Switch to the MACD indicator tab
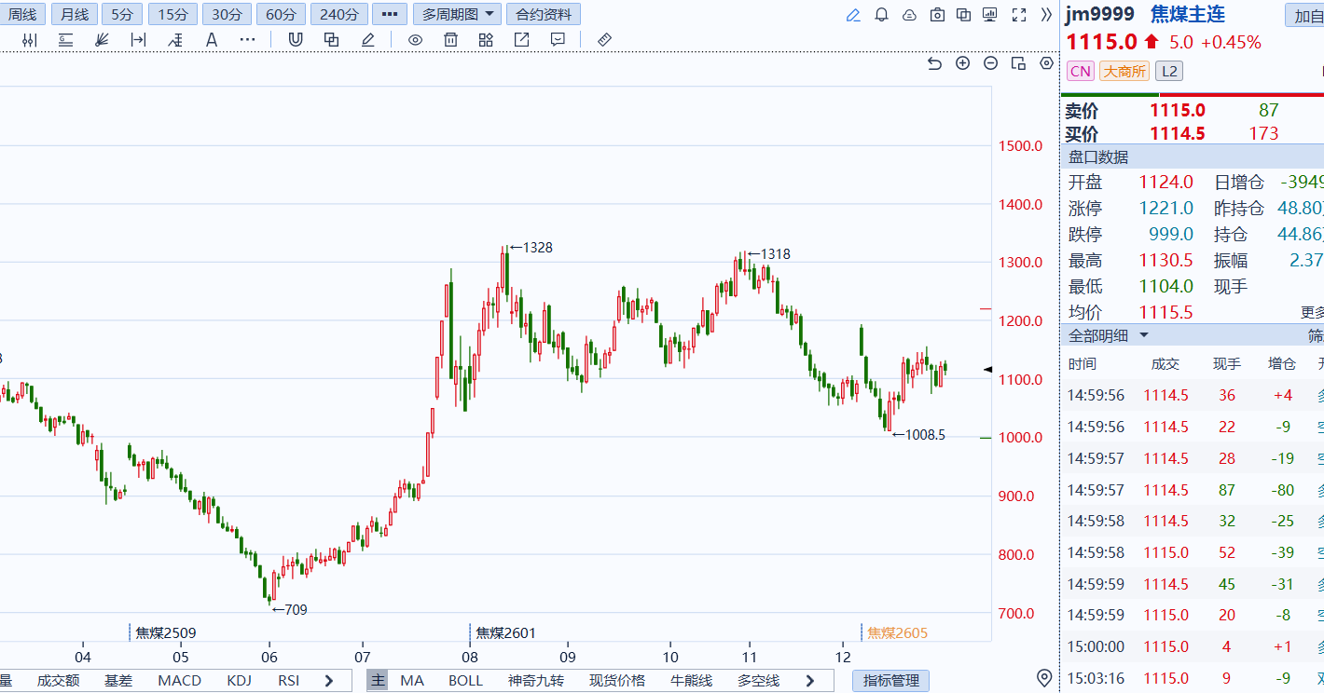The height and width of the screenshot is (693, 1324). 179,681
